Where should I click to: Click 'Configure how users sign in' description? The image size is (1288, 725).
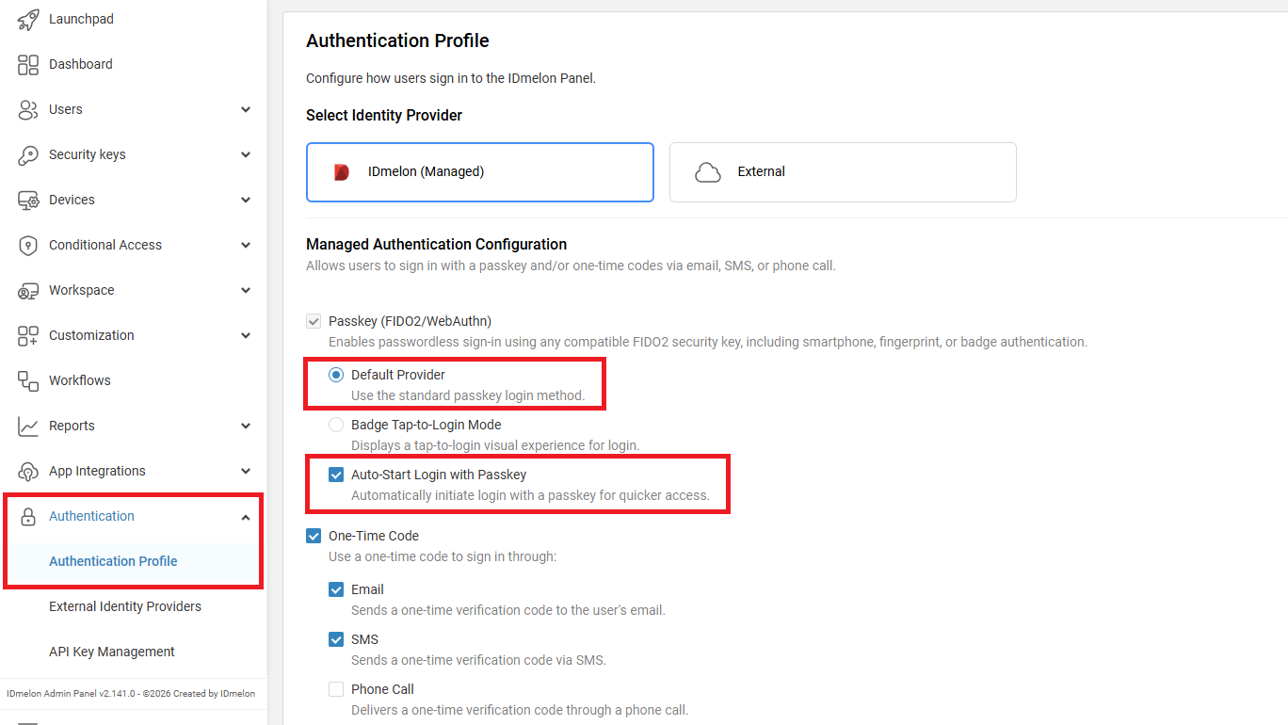[x=451, y=78]
